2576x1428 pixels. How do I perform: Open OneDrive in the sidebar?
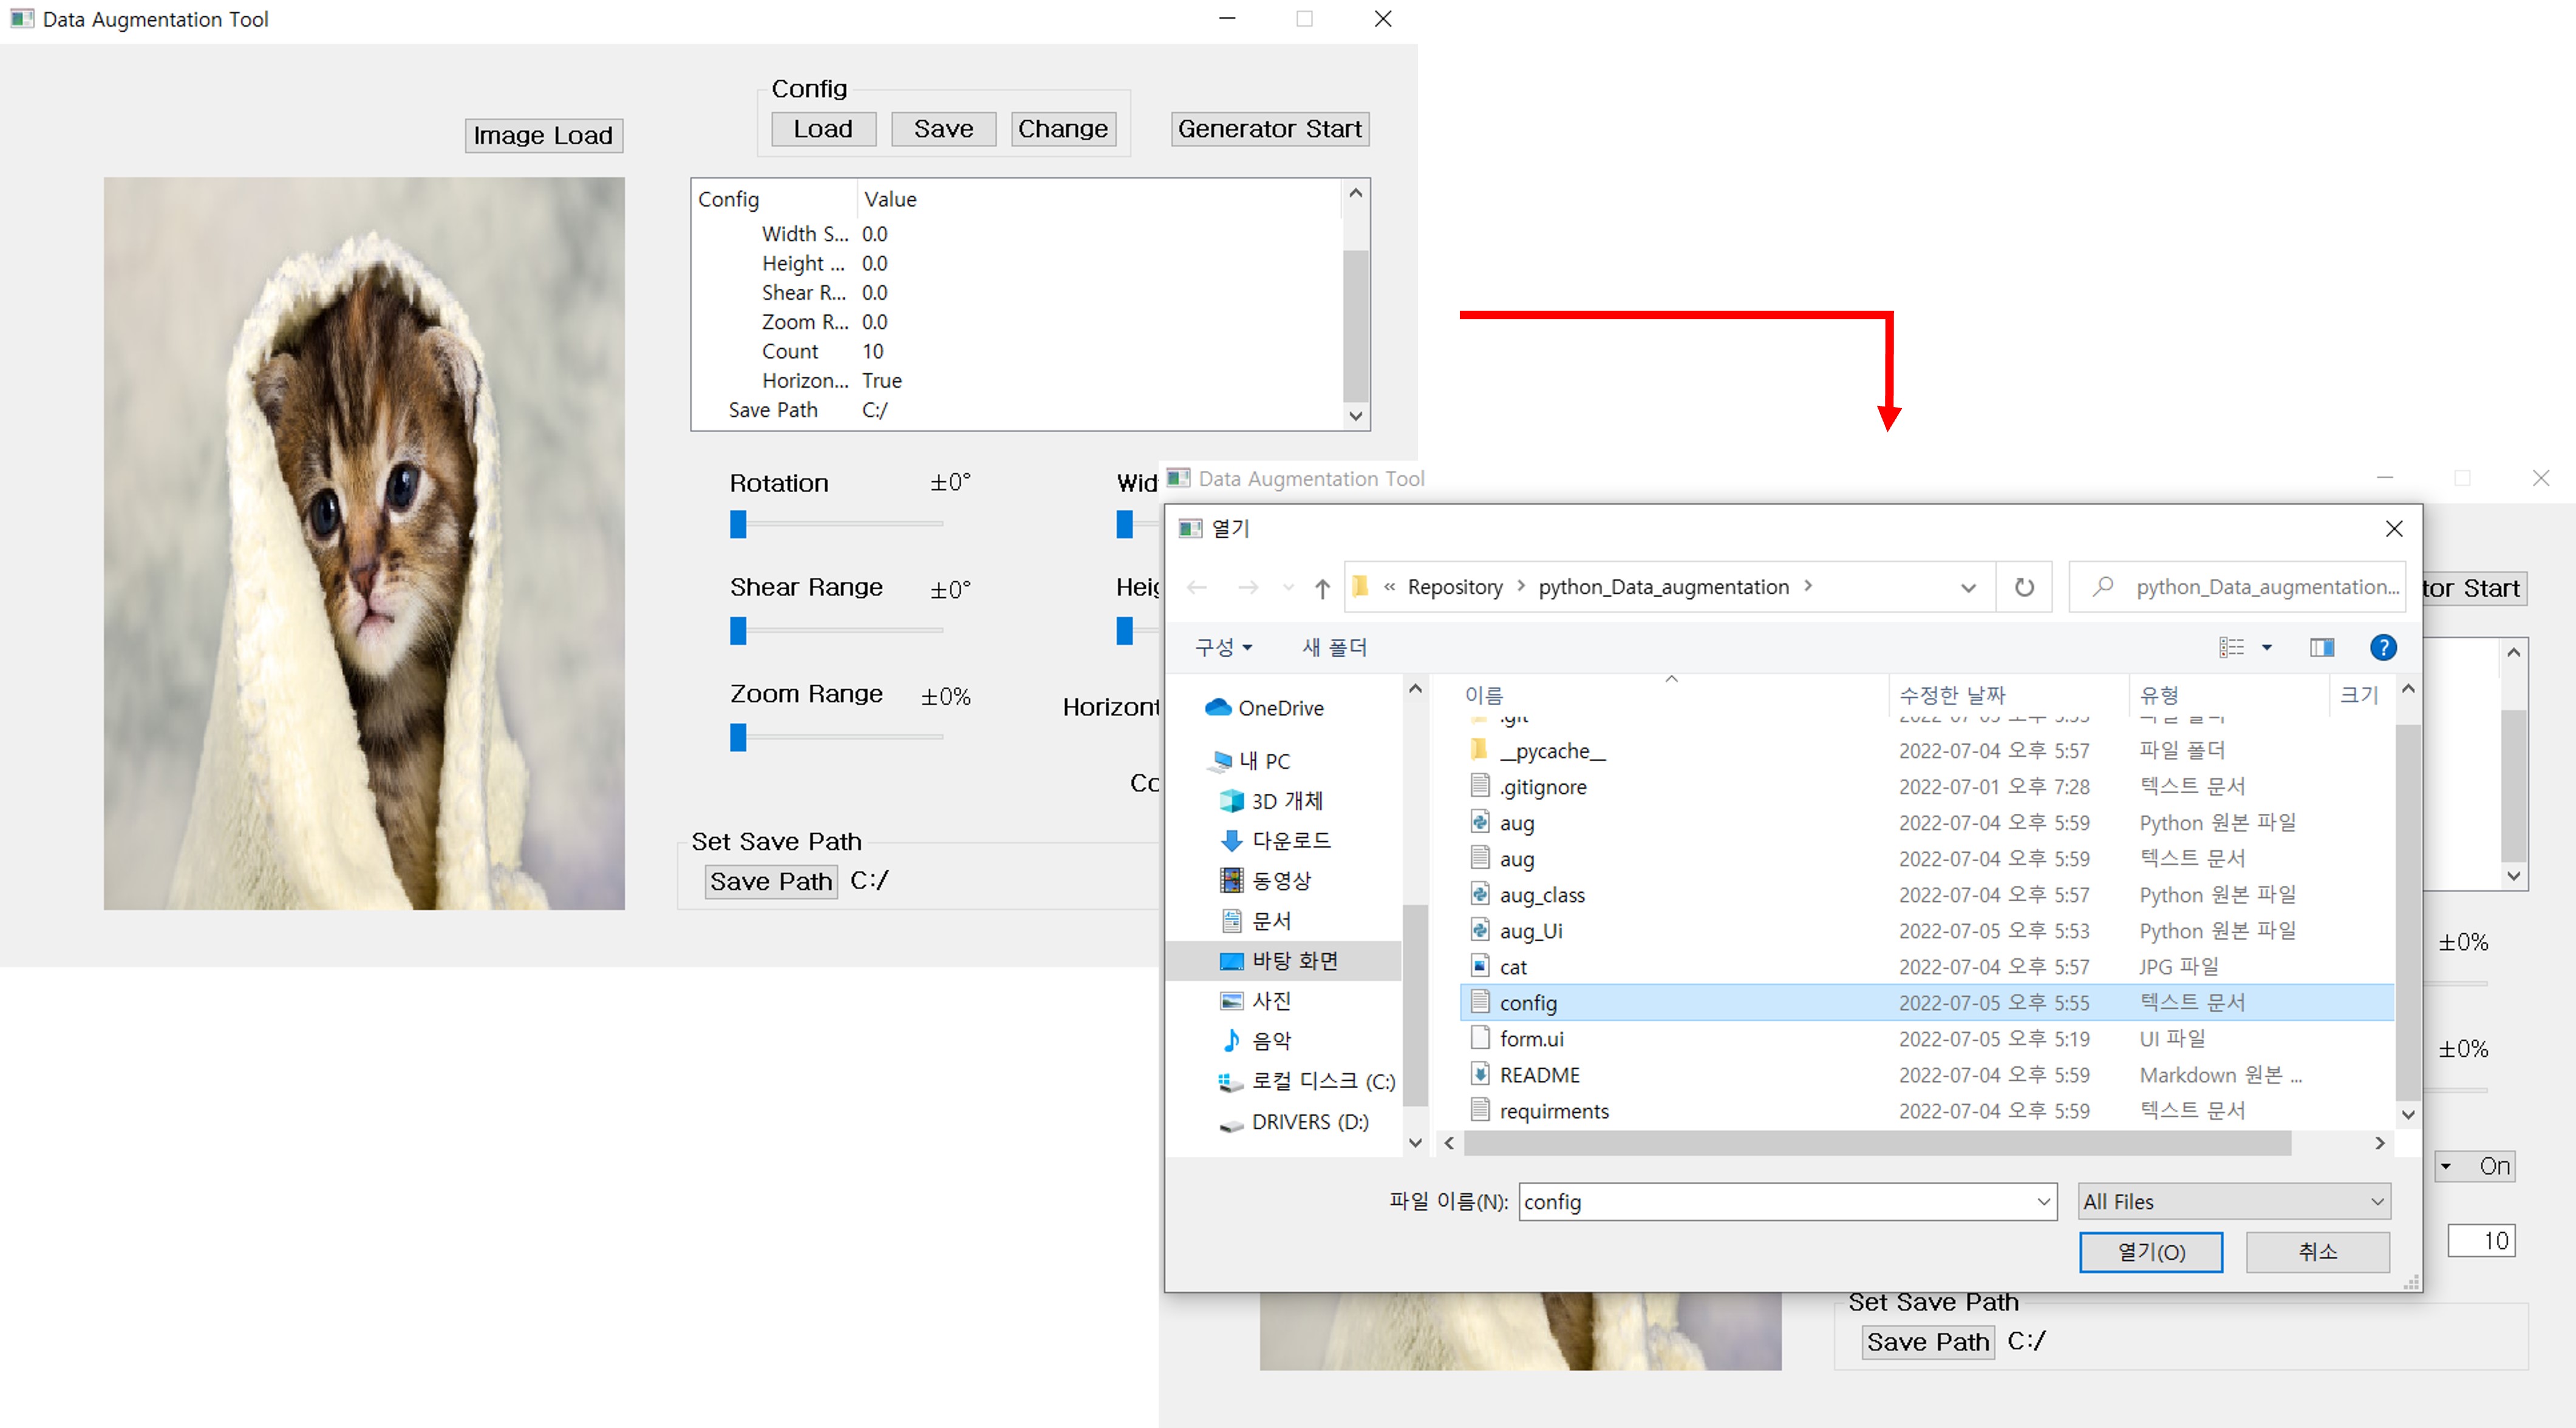coord(1280,708)
